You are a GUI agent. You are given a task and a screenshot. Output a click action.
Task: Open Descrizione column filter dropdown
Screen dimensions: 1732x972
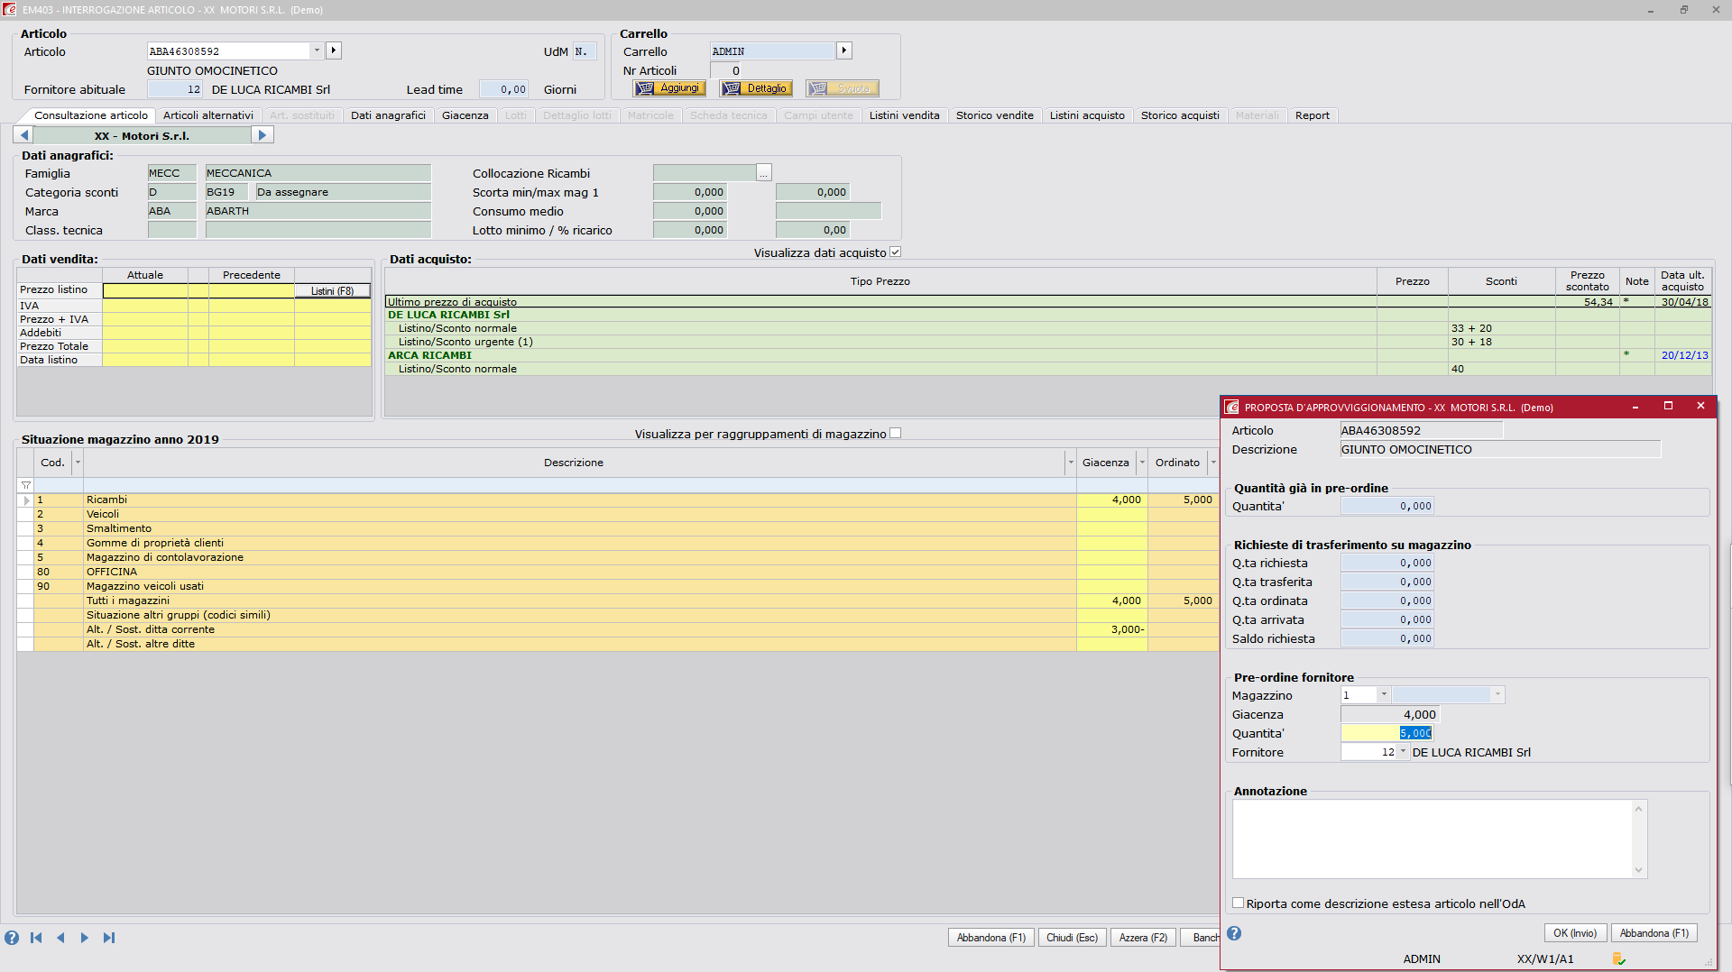[1071, 463]
